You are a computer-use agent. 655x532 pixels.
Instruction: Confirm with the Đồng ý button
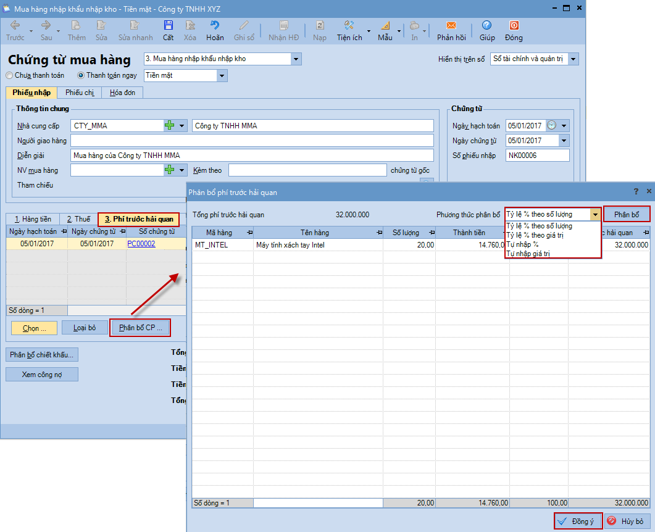coord(577,522)
